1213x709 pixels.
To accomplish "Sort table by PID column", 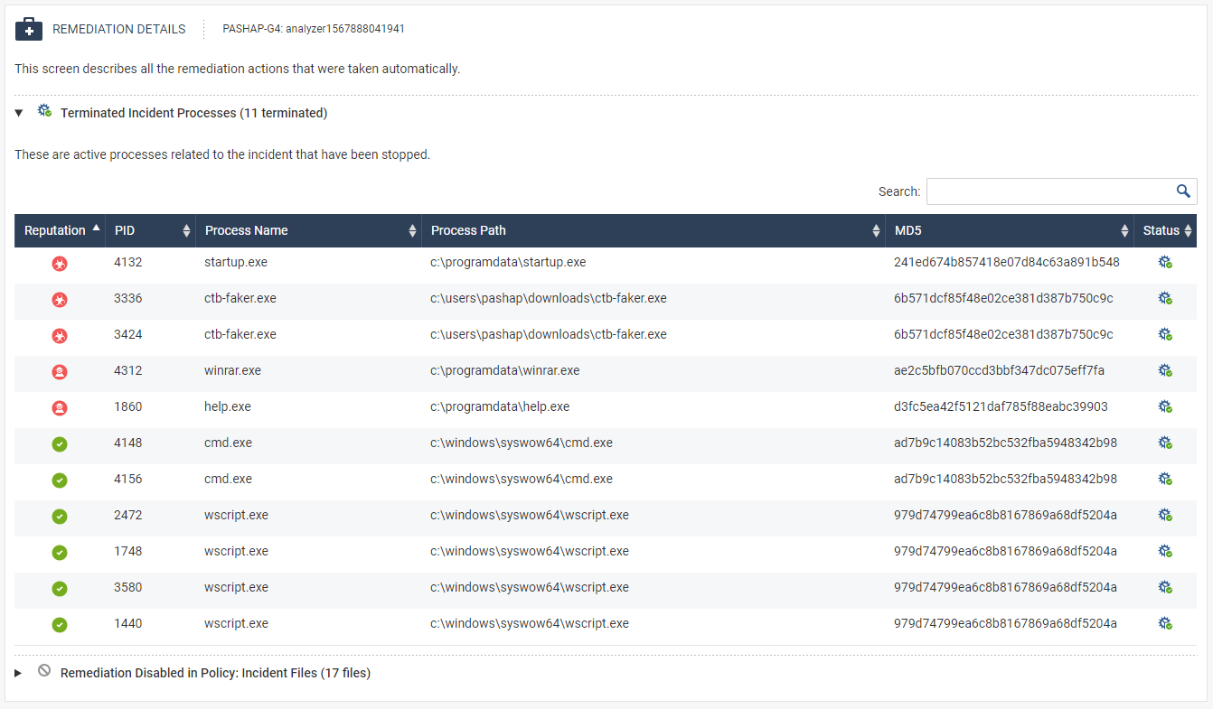I will pos(150,230).
